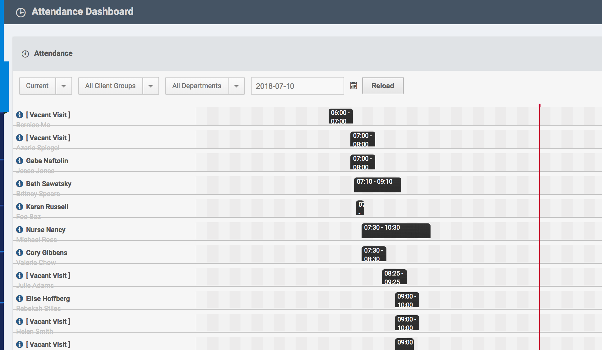
Task: Click info icon beside Gabe Naftolin
Action: [x=20, y=161]
